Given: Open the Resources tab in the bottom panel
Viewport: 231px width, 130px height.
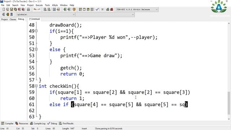Looking at the screenshot, I should (x=22, y=123).
